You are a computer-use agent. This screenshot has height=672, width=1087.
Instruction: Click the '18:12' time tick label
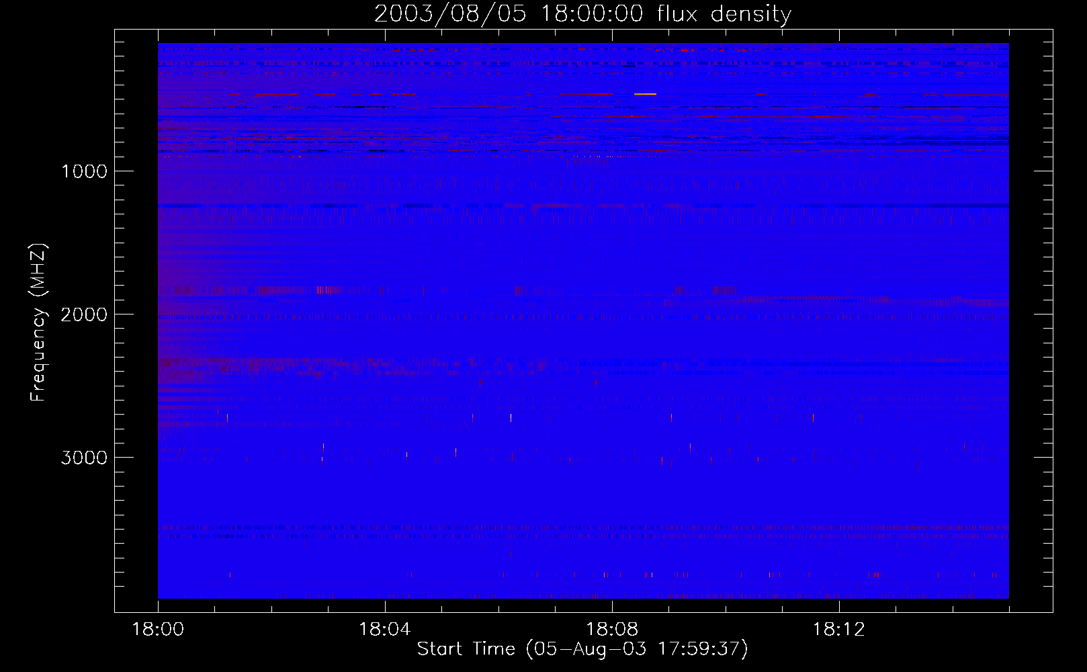coord(839,630)
